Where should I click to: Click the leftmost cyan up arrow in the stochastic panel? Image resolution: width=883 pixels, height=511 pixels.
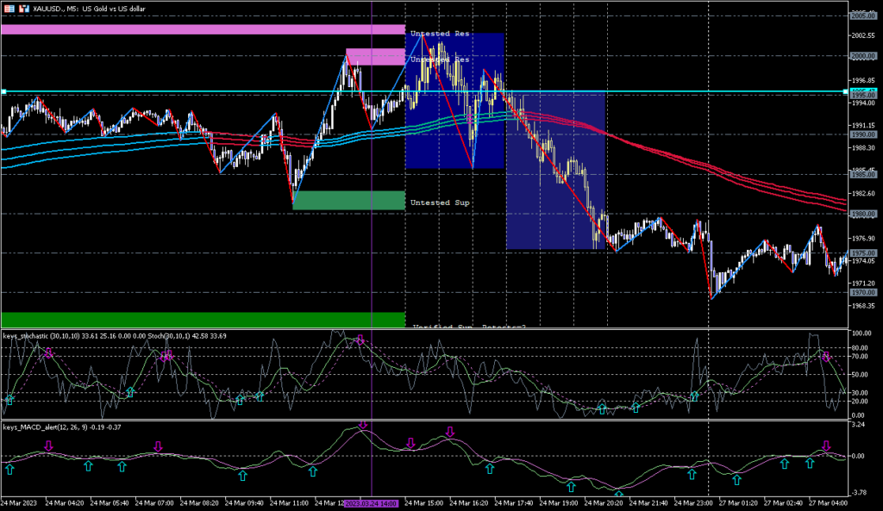click(9, 399)
